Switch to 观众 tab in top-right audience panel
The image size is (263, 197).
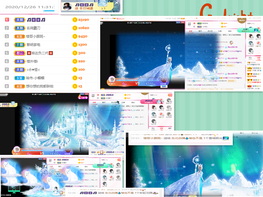(250, 58)
